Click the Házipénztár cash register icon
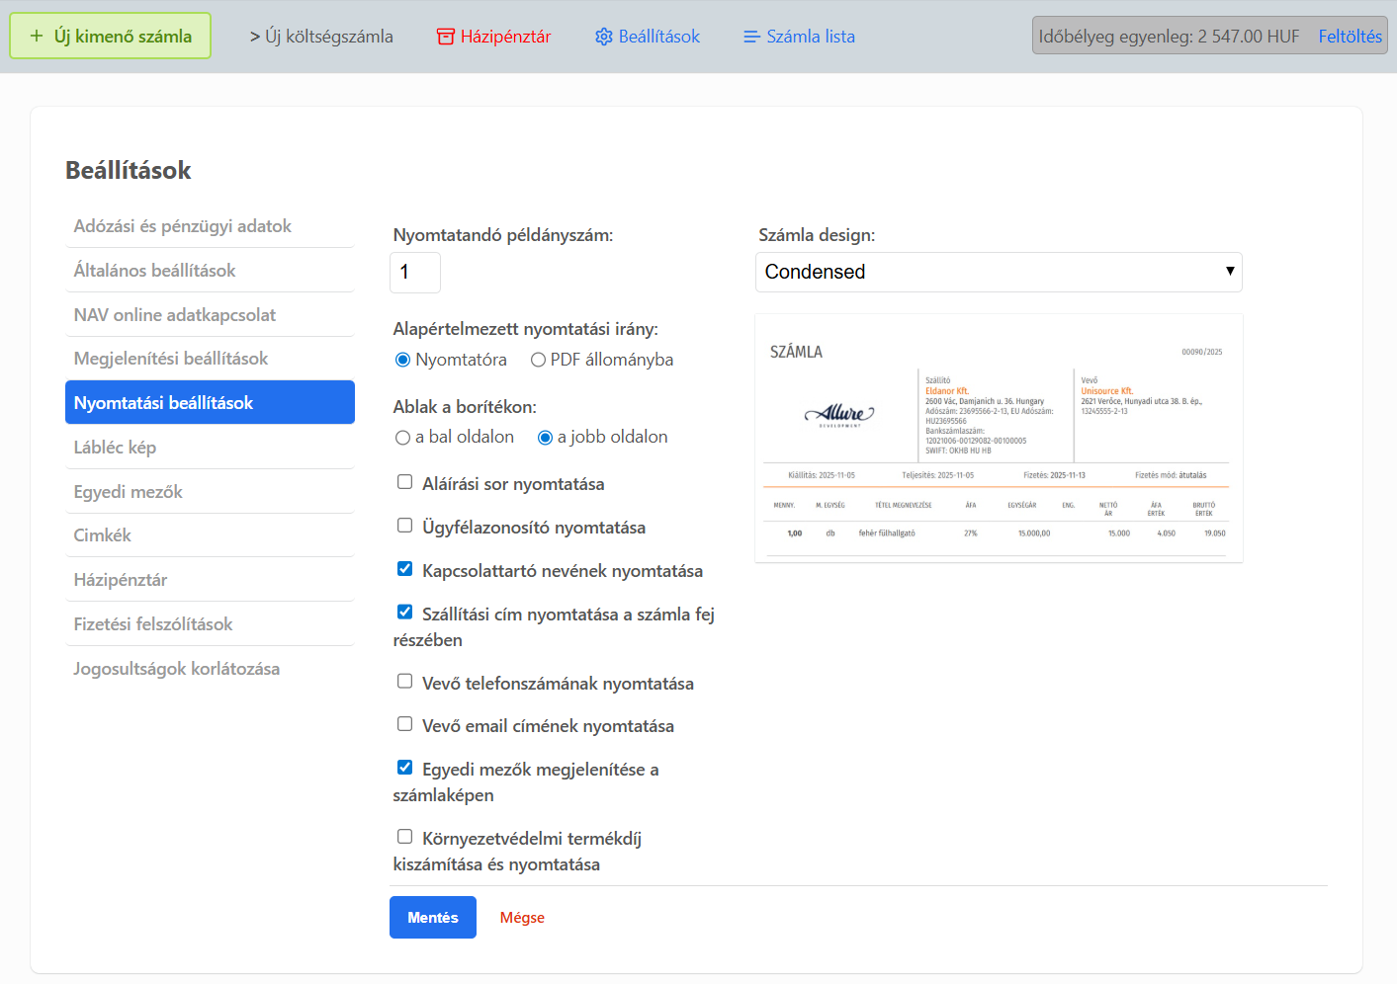Image resolution: width=1397 pixels, height=984 pixels. coord(446,37)
